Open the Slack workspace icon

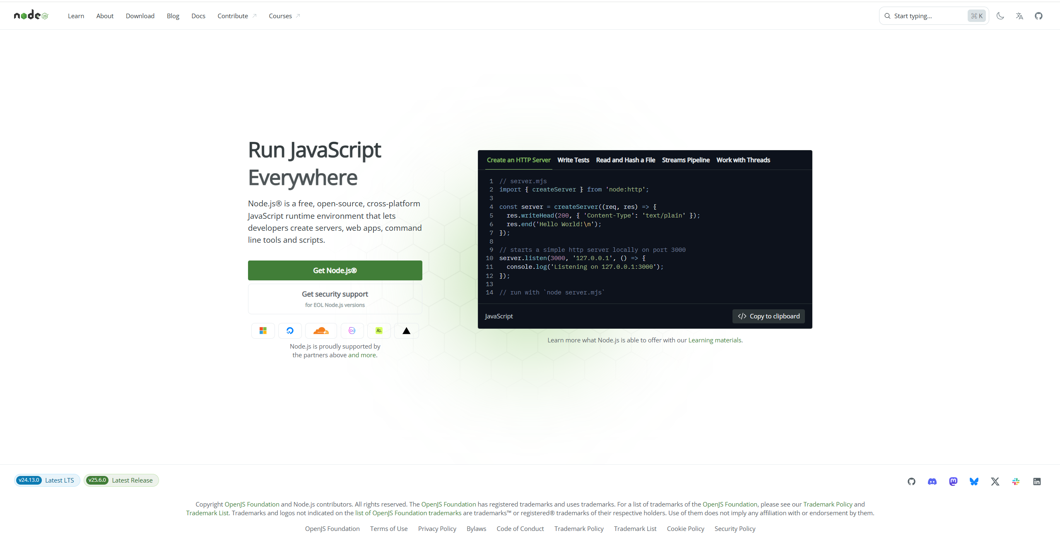pos(1016,481)
